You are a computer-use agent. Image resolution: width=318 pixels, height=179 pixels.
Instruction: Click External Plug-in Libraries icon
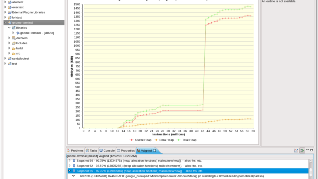click(x=10, y=12)
